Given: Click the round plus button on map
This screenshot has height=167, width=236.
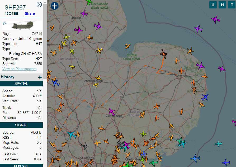Looking at the screenshot, I should (54, 6).
